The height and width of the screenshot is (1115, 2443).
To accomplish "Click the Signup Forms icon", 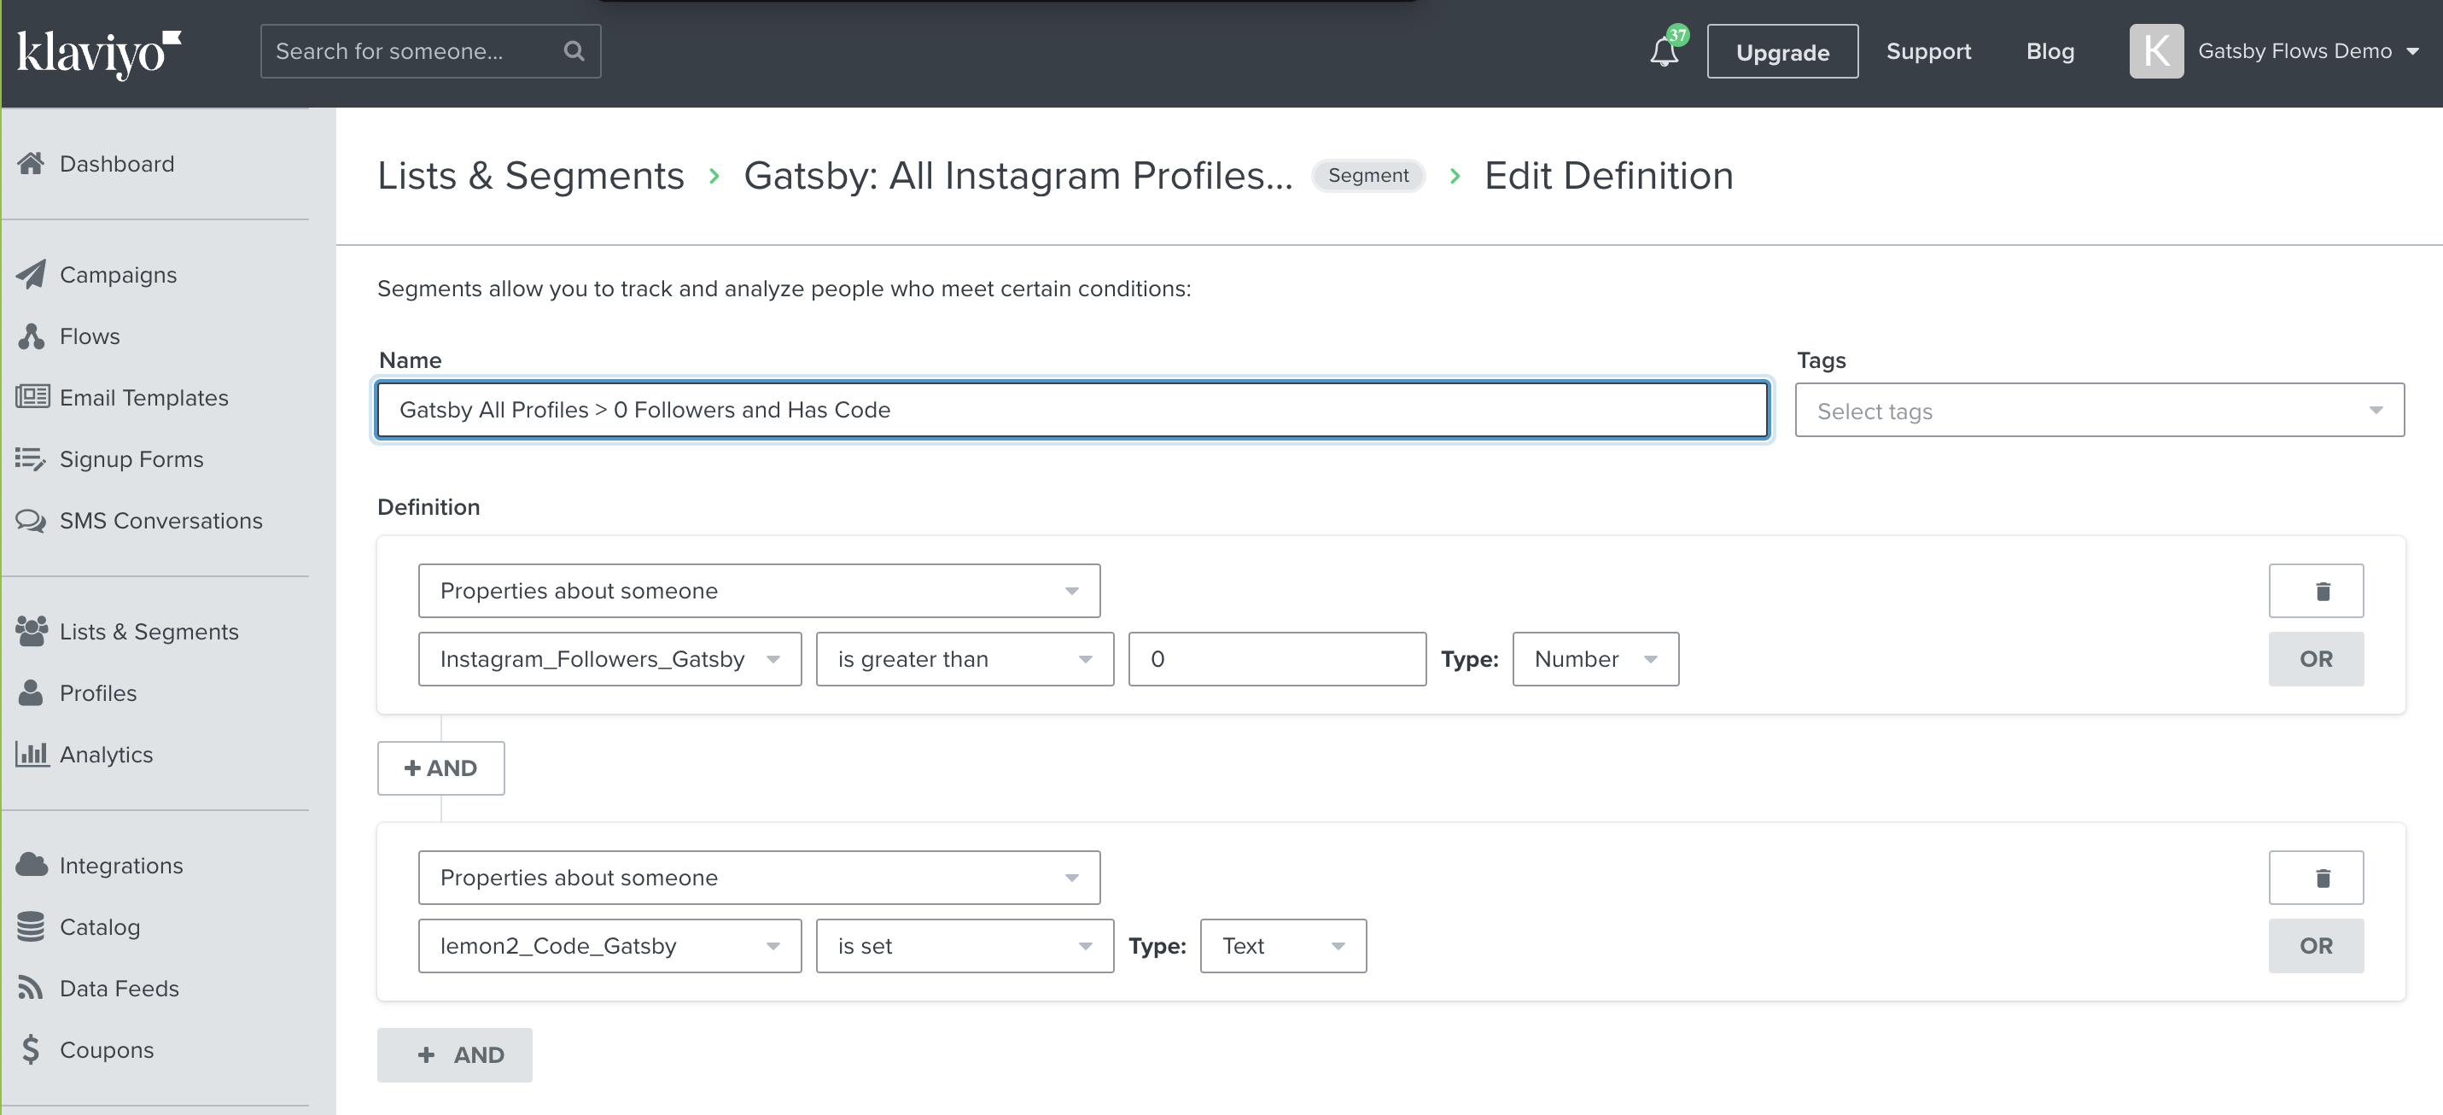I will coord(31,459).
